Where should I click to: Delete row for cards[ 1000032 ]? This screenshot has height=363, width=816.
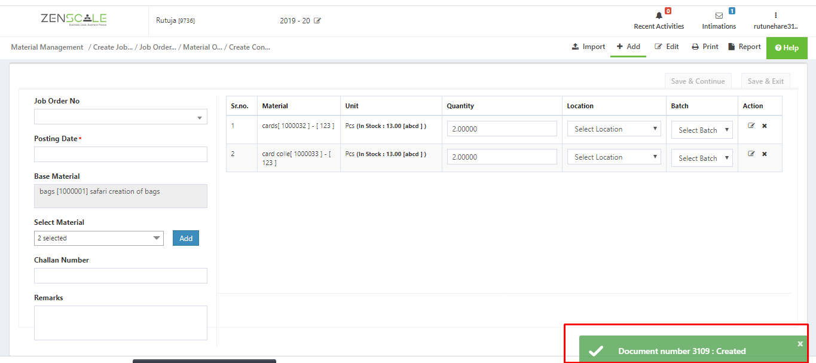point(765,126)
